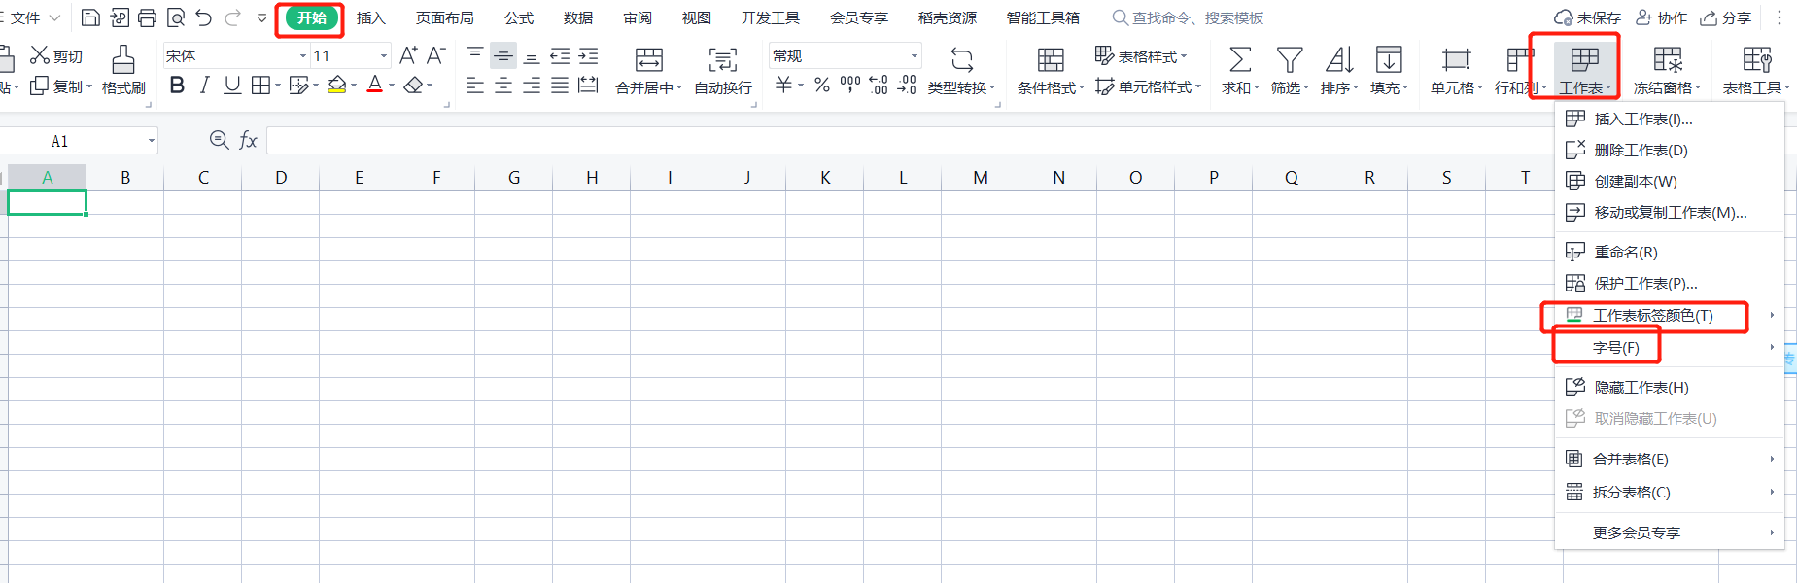Click the command search box

point(1188,17)
